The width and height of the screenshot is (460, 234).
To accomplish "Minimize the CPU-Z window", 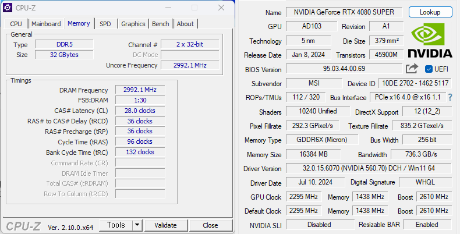I will click(168, 8).
